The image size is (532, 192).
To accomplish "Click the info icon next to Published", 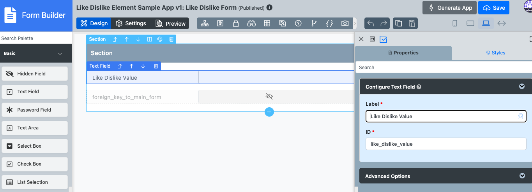I will coord(270,7).
